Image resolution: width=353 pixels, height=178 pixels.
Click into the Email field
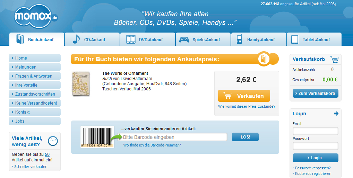point(315,131)
